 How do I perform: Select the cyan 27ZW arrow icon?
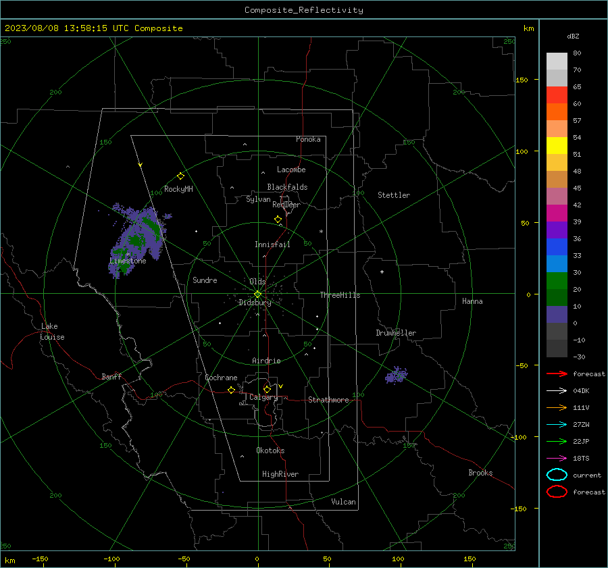click(x=557, y=425)
